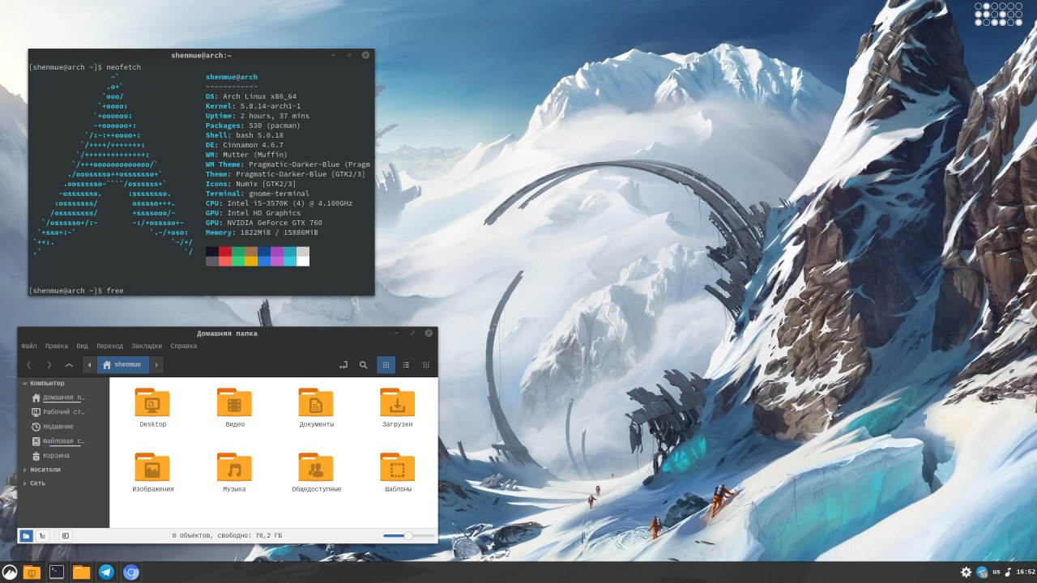Viewport: 1037px width, 583px height.
Task: Toggle the location entry icon in toolbar
Action: coord(344,365)
